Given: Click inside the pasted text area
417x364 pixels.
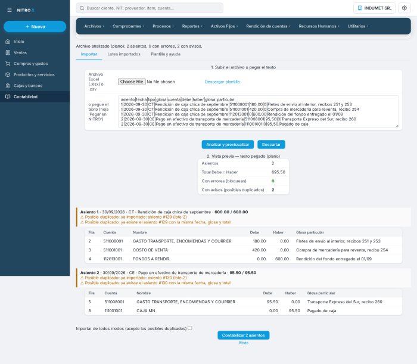Looking at the screenshot, I should click(x=258, y=111).
